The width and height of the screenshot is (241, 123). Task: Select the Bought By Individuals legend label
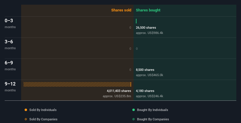click(152, 110)
